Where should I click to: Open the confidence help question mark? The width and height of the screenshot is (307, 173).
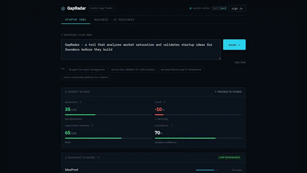pos(171,126)
